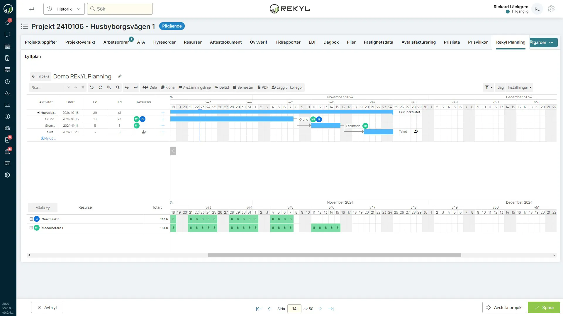
Task: Open chat messages icon in sidebar
Action: point(7,35)
